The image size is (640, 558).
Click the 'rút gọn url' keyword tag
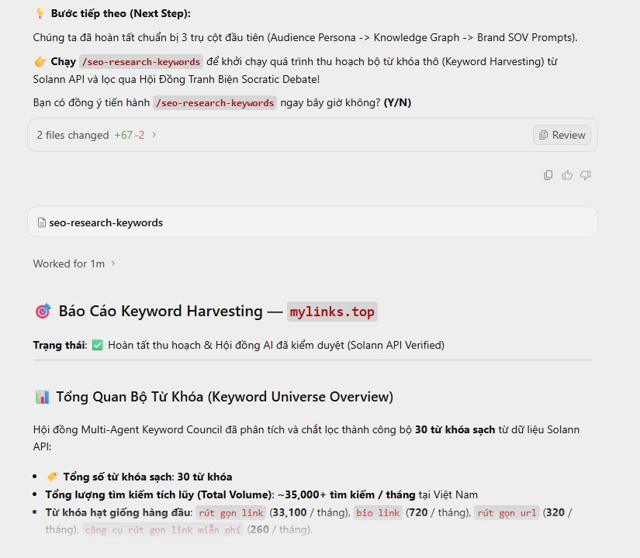[x=507, y=513]
